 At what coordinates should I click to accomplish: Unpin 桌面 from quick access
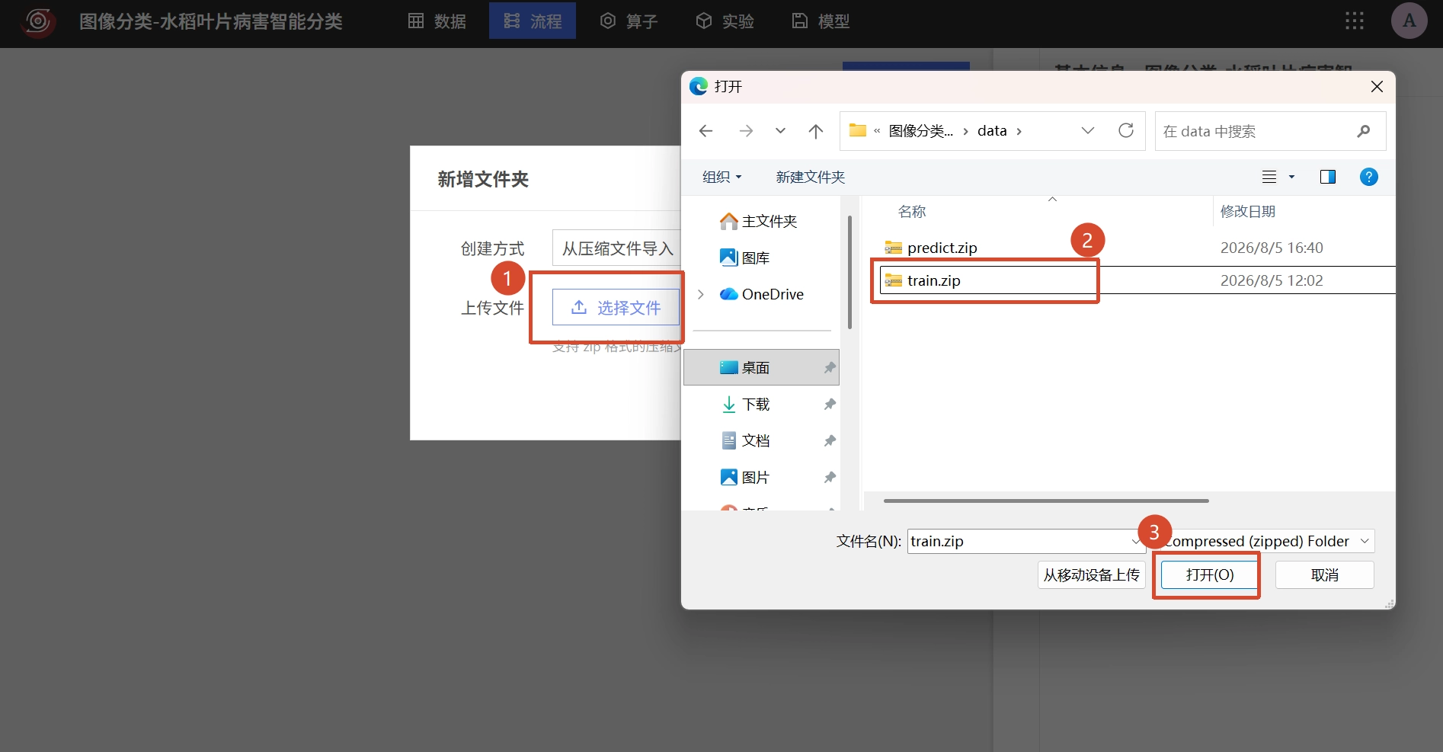coord(830,368)
